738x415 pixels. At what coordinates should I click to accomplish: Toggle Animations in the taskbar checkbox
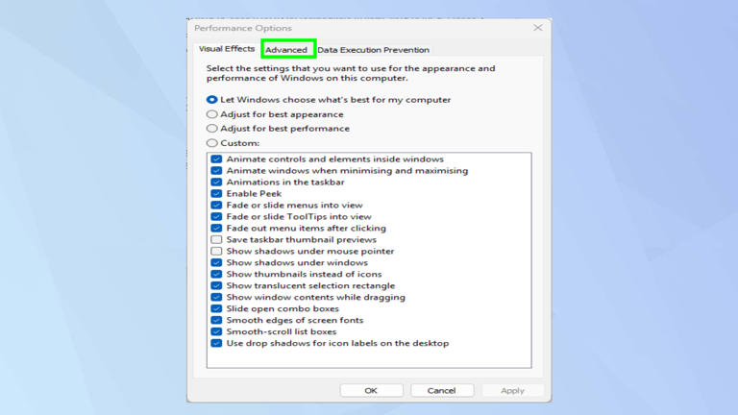coord(216,183)
